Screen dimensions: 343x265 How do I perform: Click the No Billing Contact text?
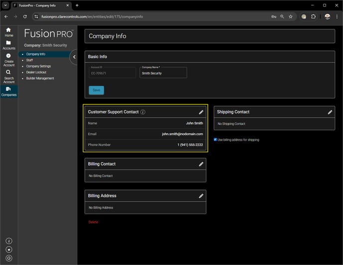[101, 176]
